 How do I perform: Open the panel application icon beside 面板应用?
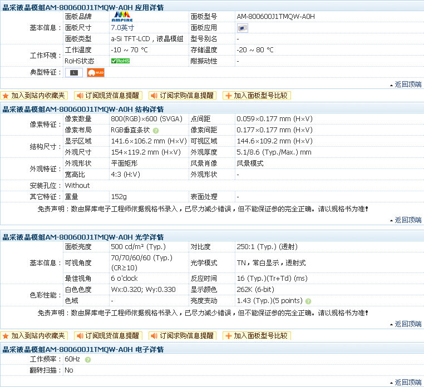click(x=242, y=28)
